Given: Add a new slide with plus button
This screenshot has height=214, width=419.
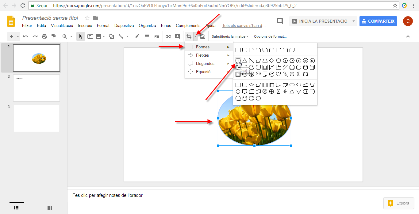Looking at the screenshot, I should [11, 36].
